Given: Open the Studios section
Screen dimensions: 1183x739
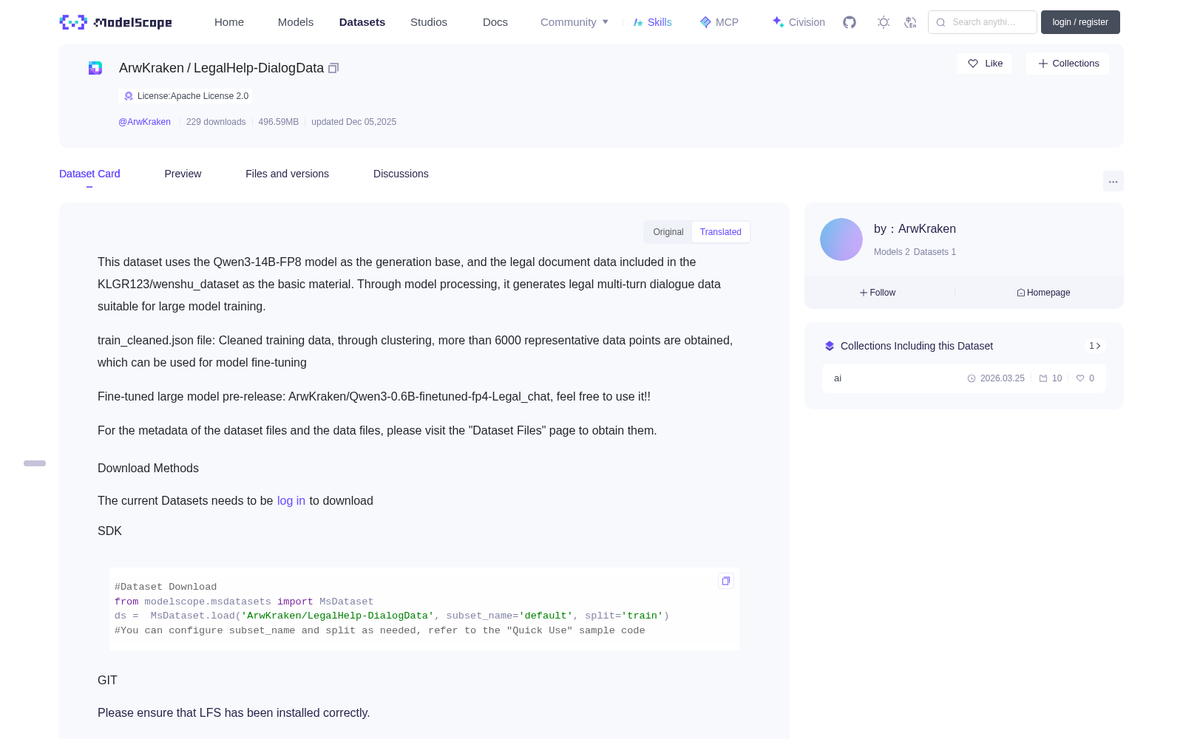Looking at the screenshot, I should (x=429, y=22).
